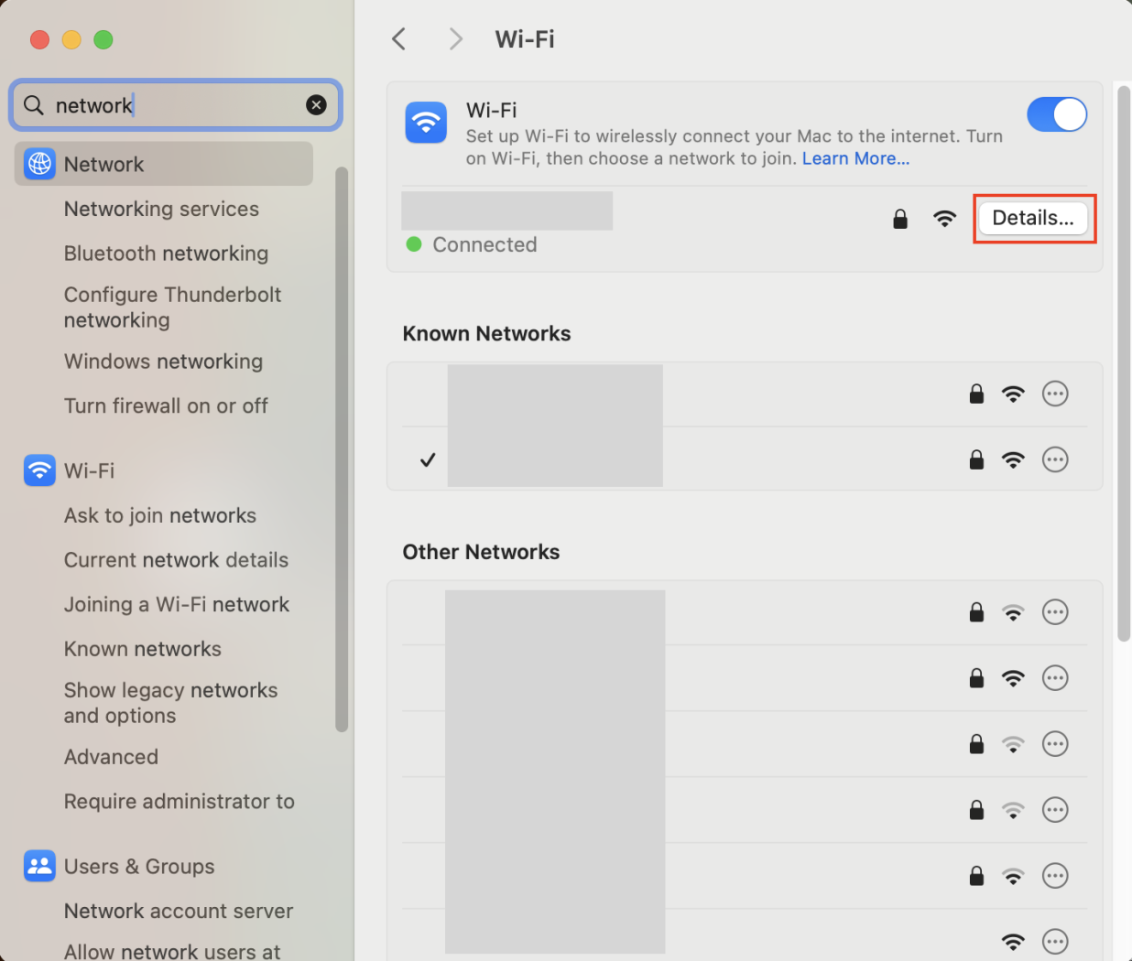Open the Learn More link

pyautogui.click(x=854, y=157)
